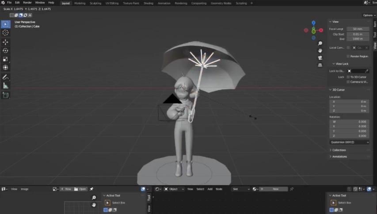
Task: Open the File menu
Action: tap(9, 3)
